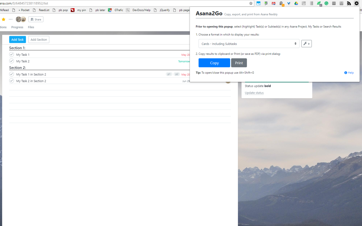The image size is (362, 226).
Task: Expand the arrow beside the wrench button
Action: tap(309, 44)
